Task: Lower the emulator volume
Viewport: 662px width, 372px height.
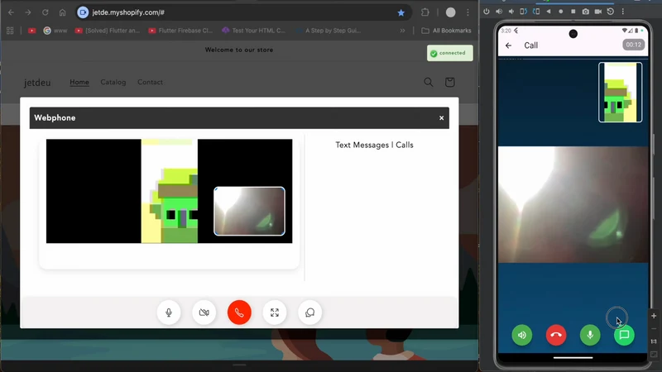Action: pos(511,12)
